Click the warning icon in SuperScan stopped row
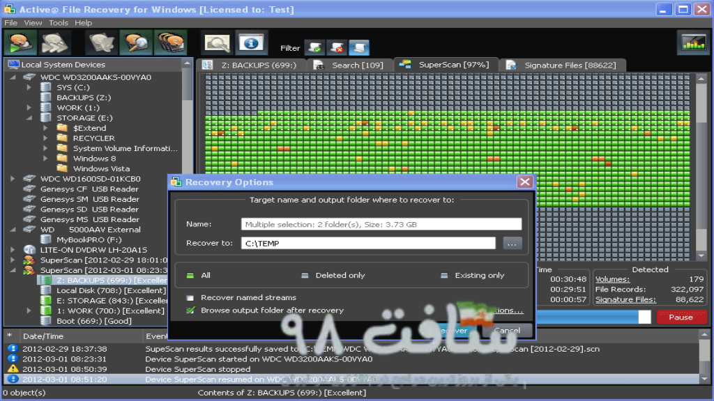714x401 pixels. point(13,369)
